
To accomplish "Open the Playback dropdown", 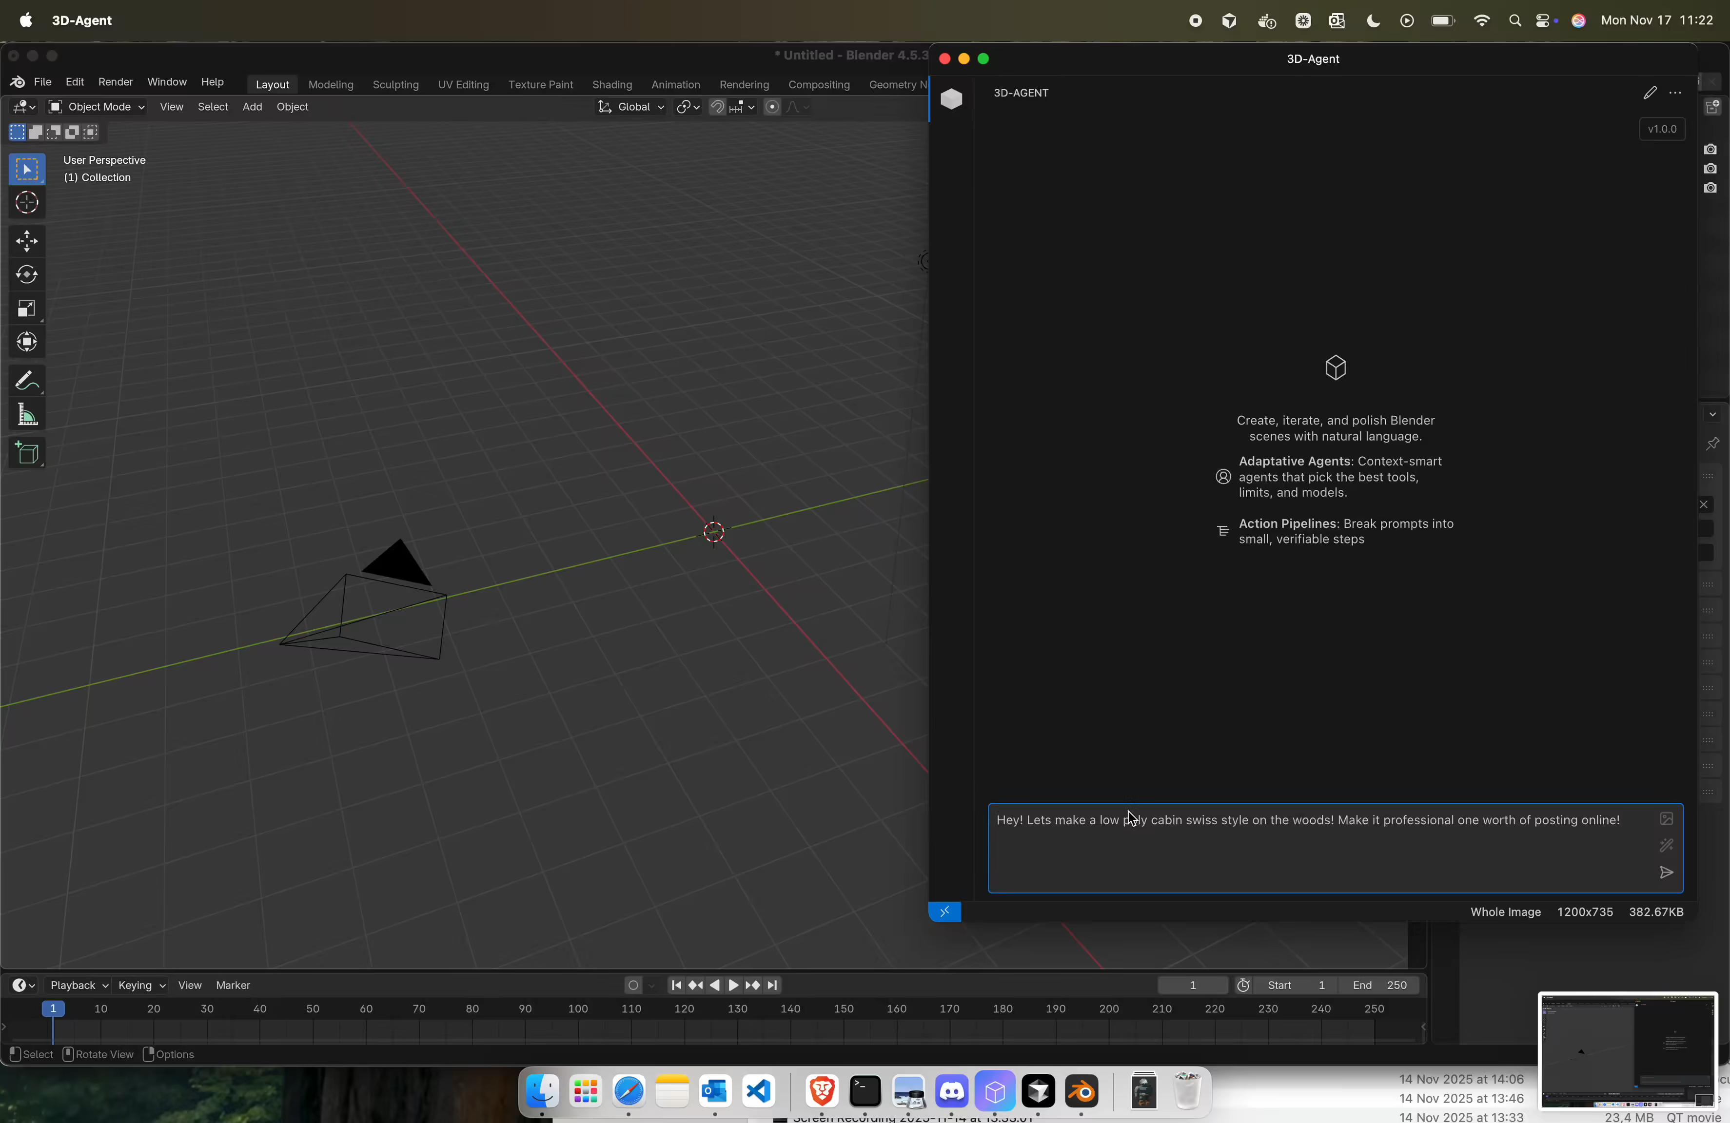I will (x=77, y=985).
